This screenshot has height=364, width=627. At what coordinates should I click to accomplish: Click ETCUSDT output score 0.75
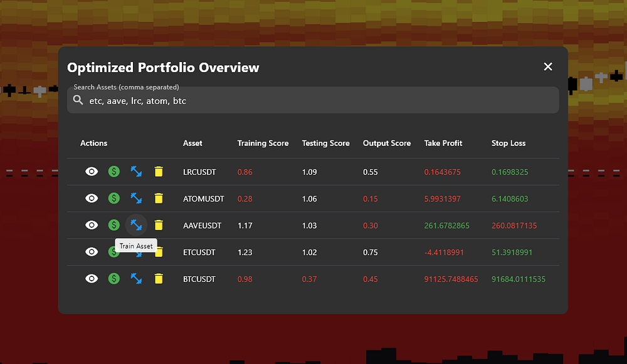click(371, 252)
